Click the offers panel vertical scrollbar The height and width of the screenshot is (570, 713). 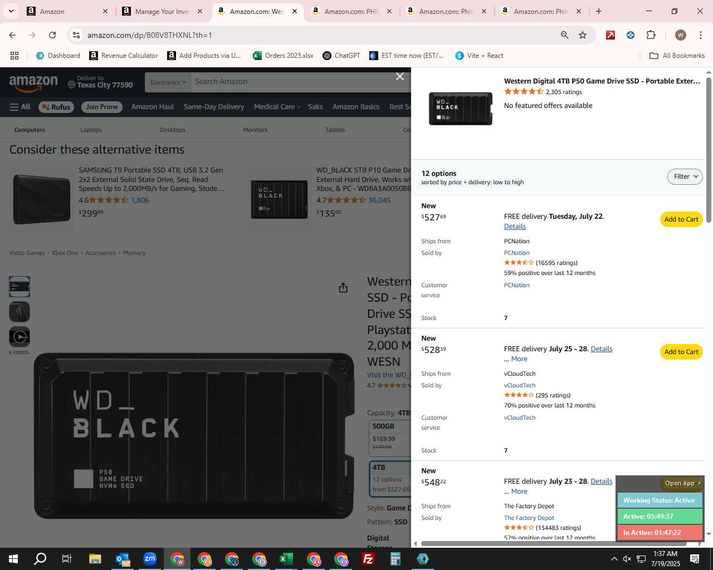709,150
